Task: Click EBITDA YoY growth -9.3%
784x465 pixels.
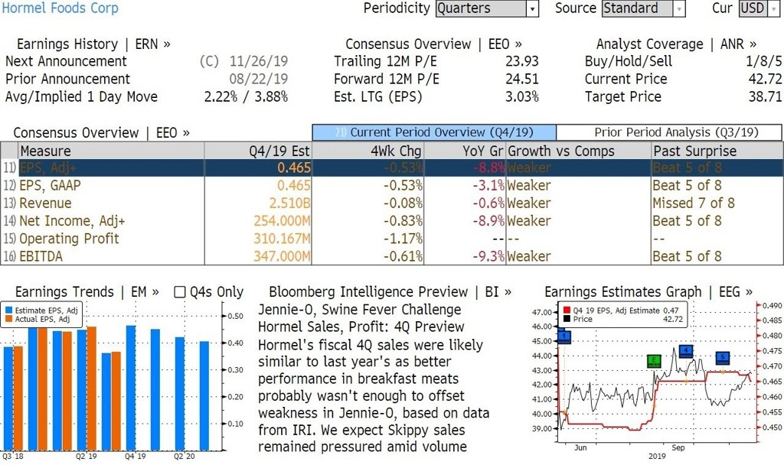Action: 488,256
